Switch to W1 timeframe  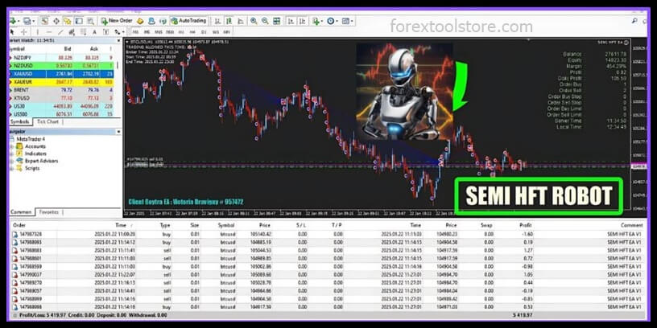pos(215,32)
